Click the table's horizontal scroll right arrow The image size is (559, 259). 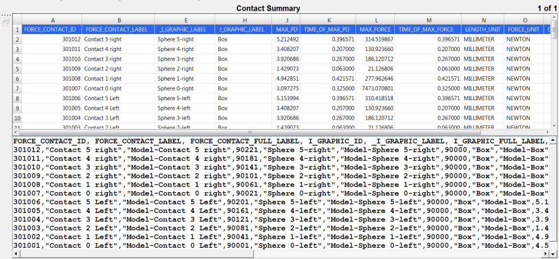pyautogui.click(x=547, y=132)
